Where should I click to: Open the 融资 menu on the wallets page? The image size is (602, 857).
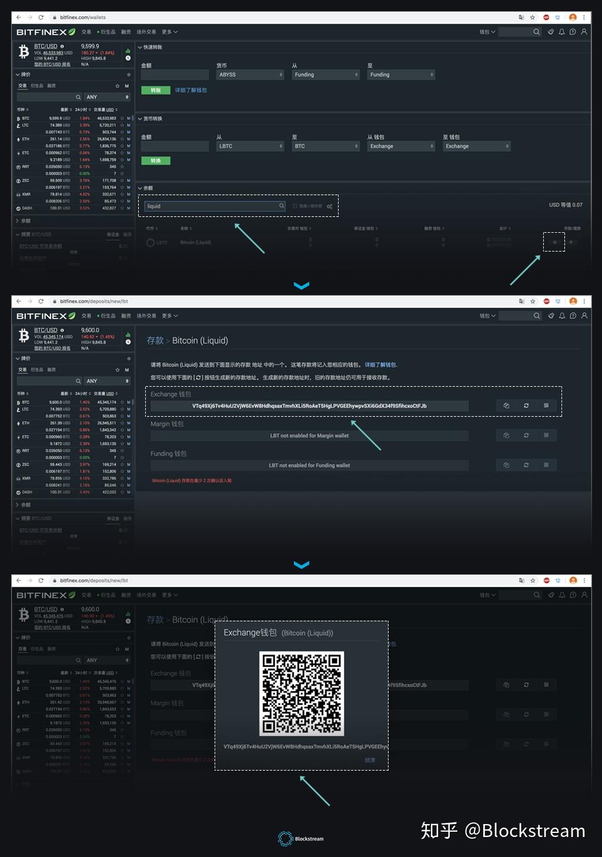point(126,32)
